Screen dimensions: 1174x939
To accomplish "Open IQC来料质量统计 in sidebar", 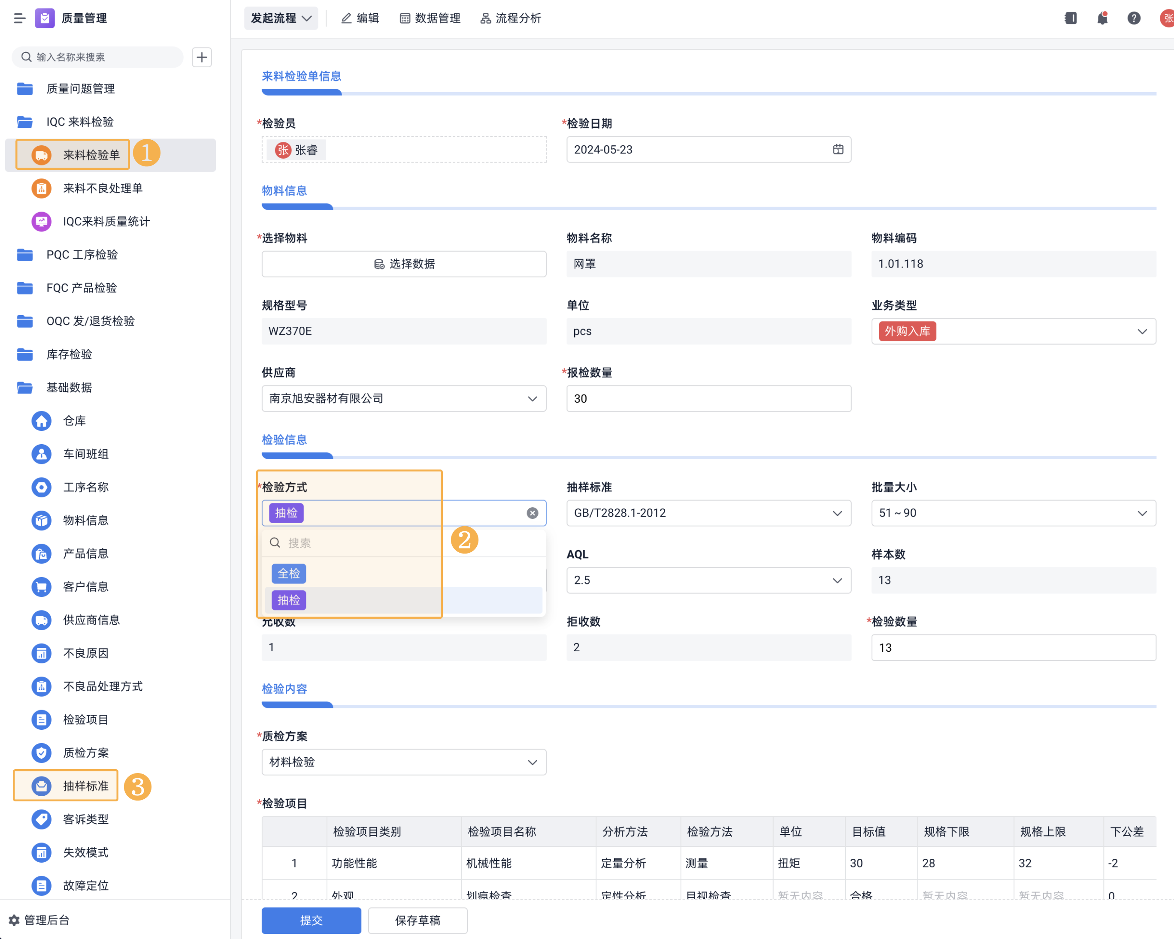I will click(106, 221).
